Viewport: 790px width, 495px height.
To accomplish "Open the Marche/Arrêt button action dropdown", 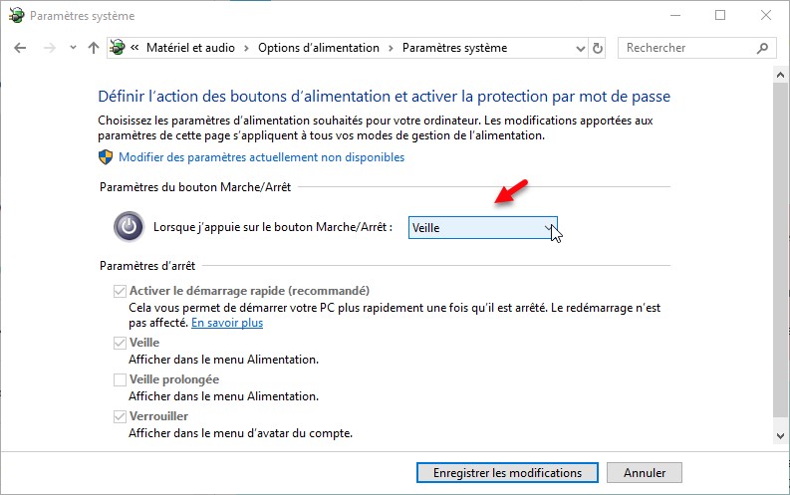I will (482, 228).
